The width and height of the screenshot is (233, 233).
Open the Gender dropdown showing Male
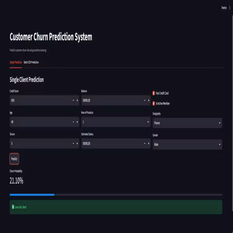point(188,144)
